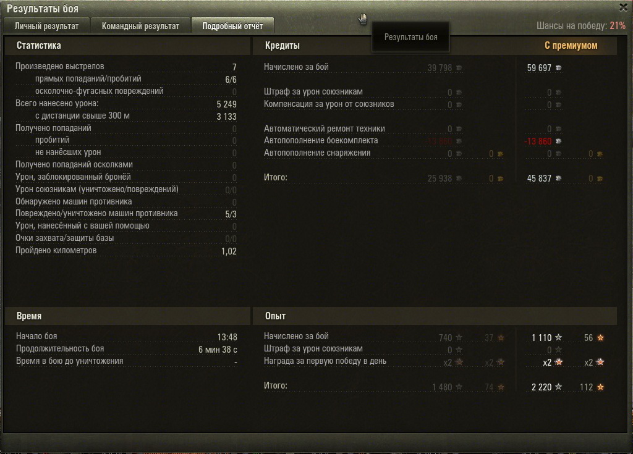The image size is (633, 454).
Task: Click the С премиумом column header
Action: click(x=571, y=46)
